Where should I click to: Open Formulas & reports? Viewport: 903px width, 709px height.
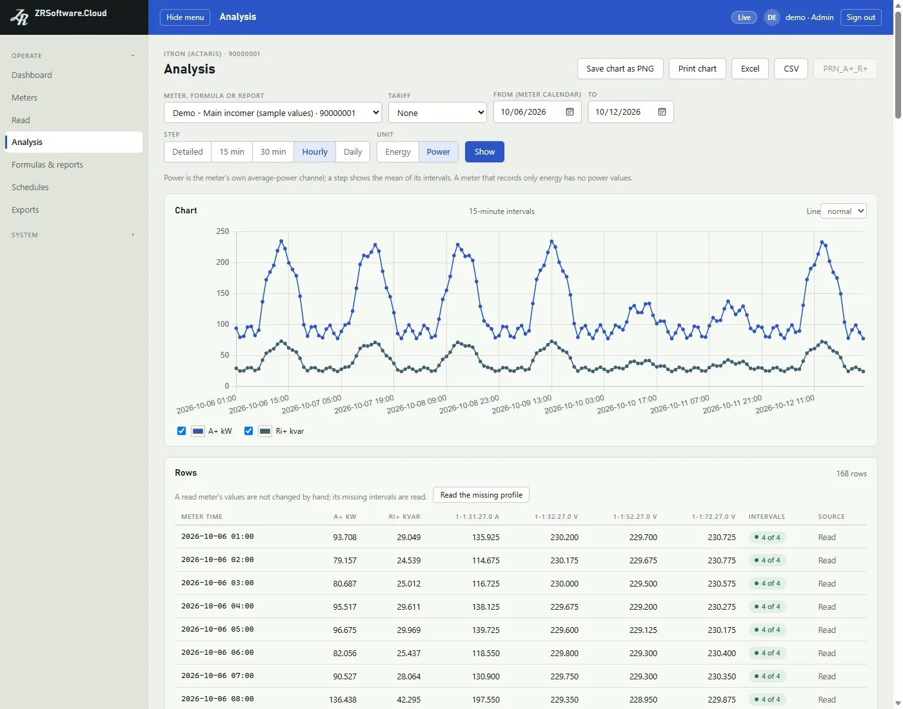point(74,165)
